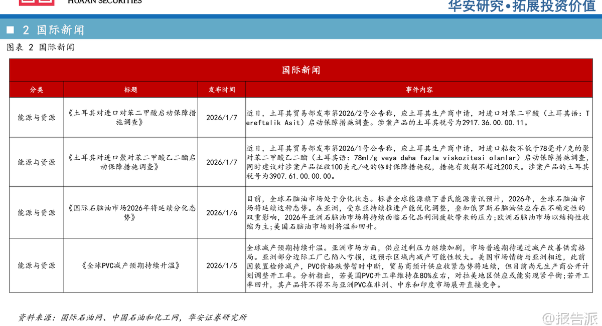The image size is (602, 326).
Task: Click the 图表 2 国际新闻 caption
Action: [x=41, y=48]
